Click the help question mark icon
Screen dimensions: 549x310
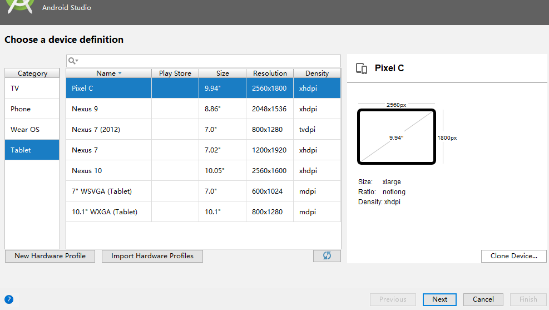(9, 299)
